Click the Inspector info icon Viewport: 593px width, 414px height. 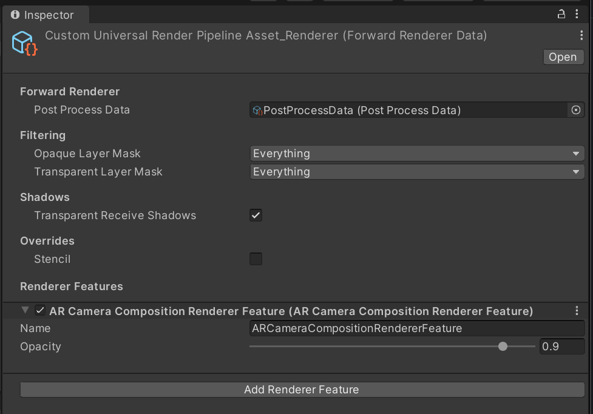(14, 15)
